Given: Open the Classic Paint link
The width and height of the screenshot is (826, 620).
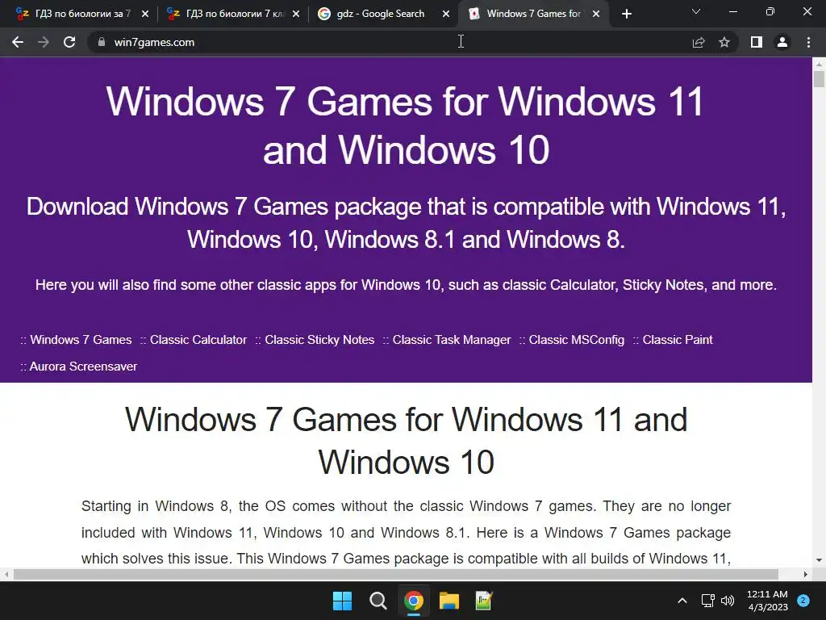Looking at the screenshot, I should click(678, 340).
